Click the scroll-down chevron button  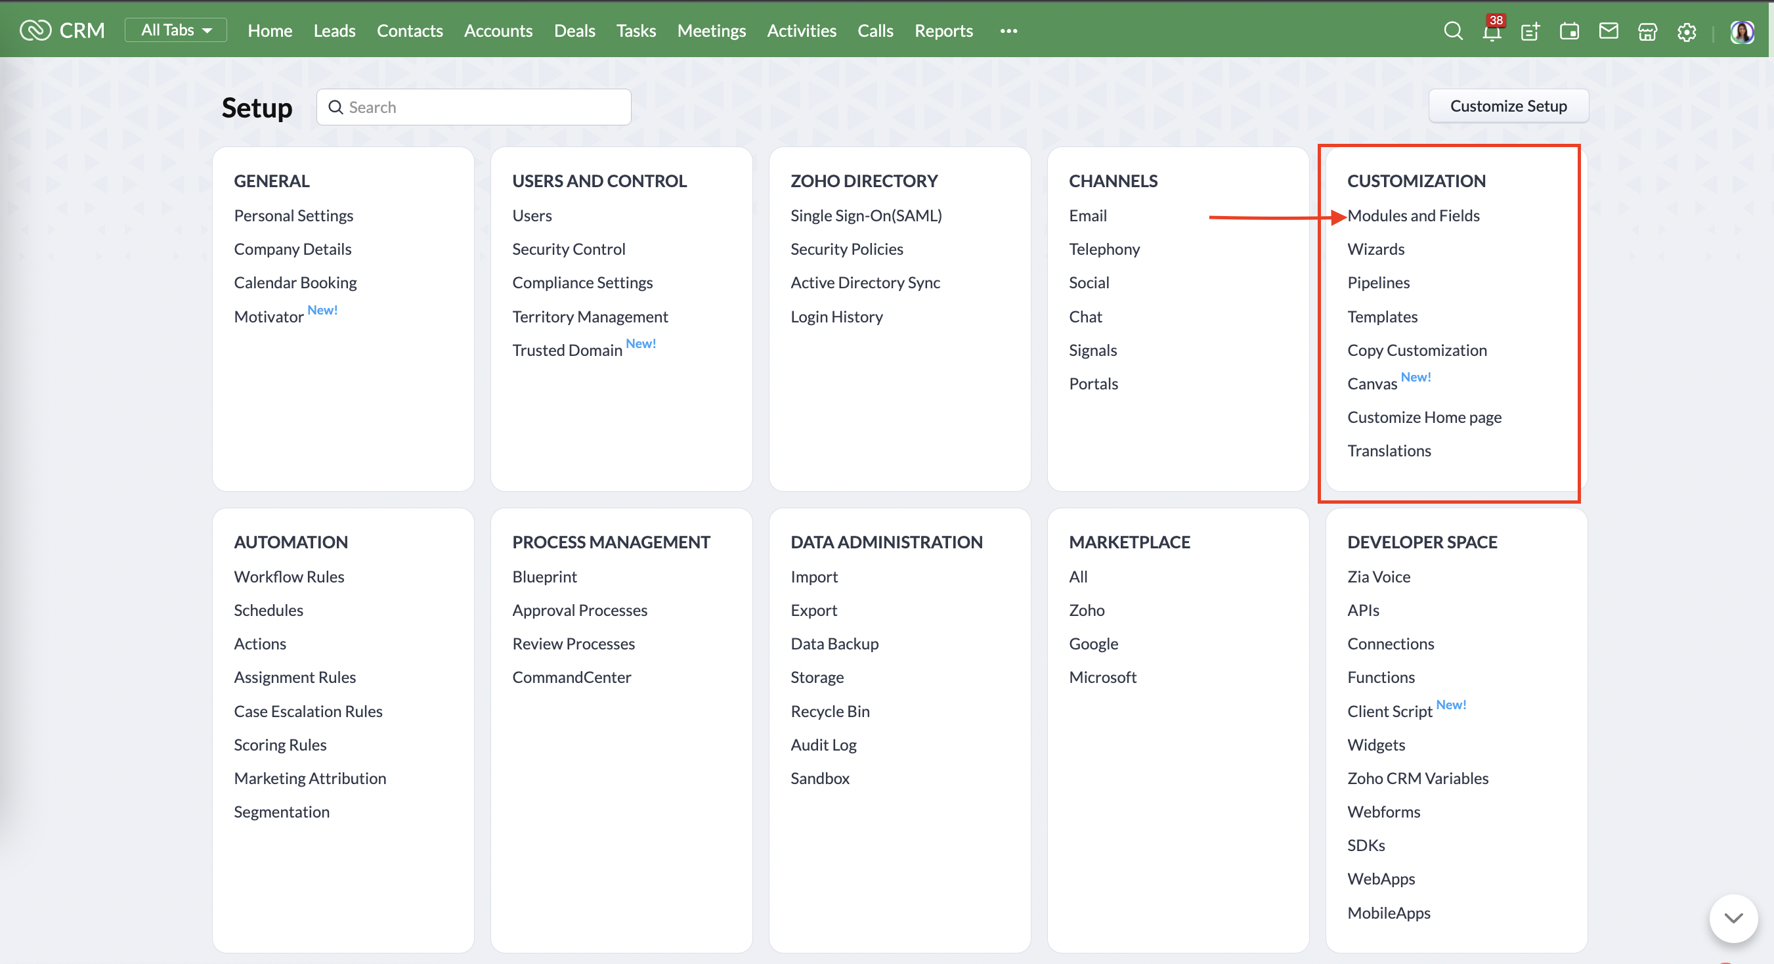(1733, 918)
